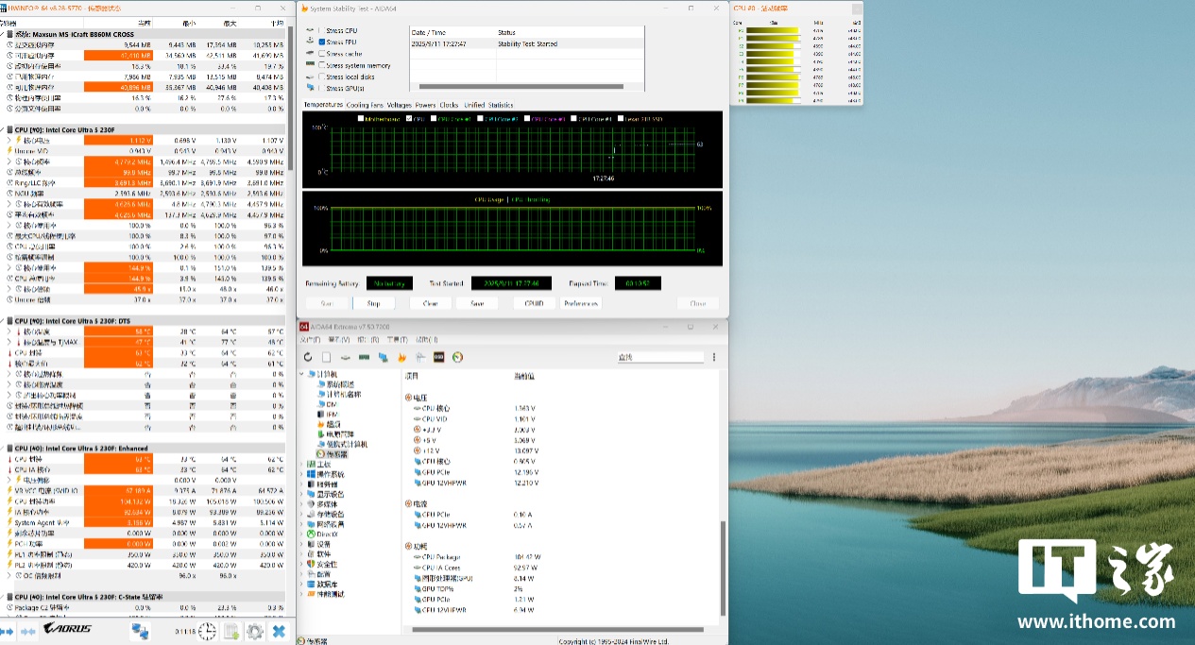1195x645 pixels.
Task: Enable Stress system memory checkbox
Action: click(x=322, y=66)
